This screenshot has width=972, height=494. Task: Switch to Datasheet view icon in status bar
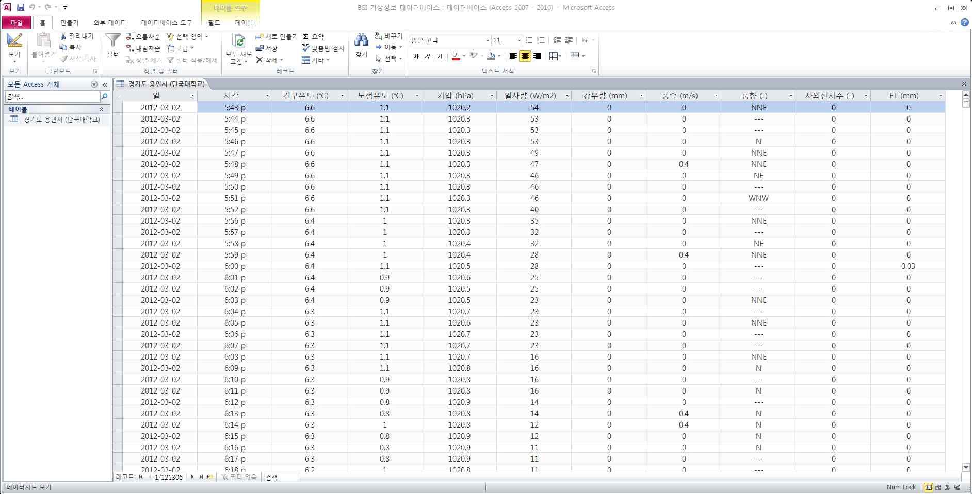coord(929,487)
